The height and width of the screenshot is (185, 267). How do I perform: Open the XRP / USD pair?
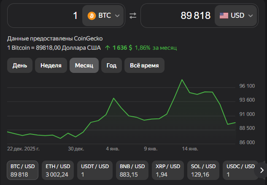click(x=168, y=170)
